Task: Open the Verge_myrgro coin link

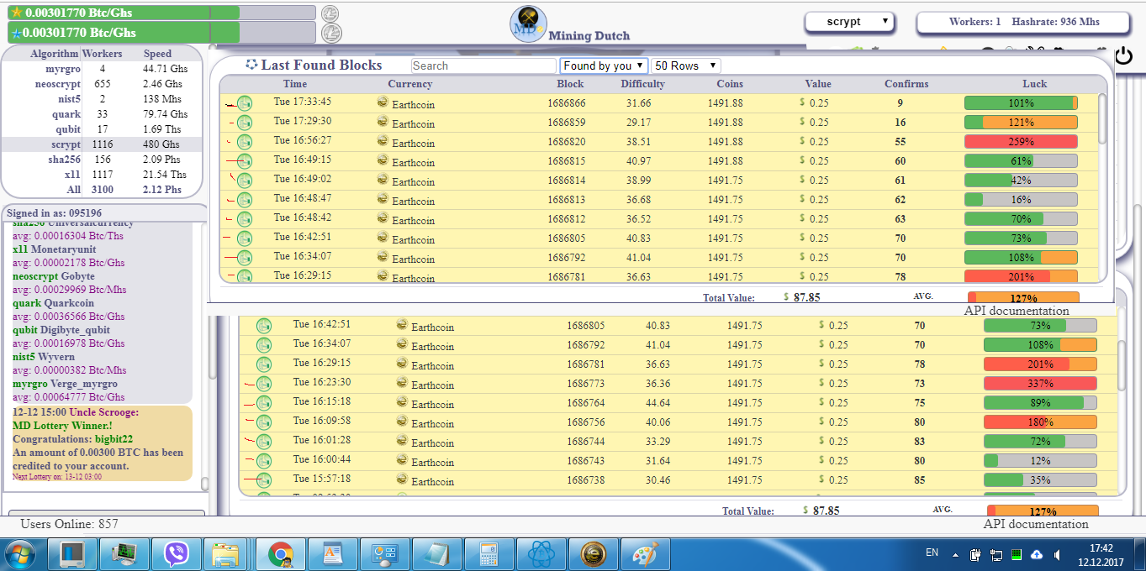Action: [84, 384]
